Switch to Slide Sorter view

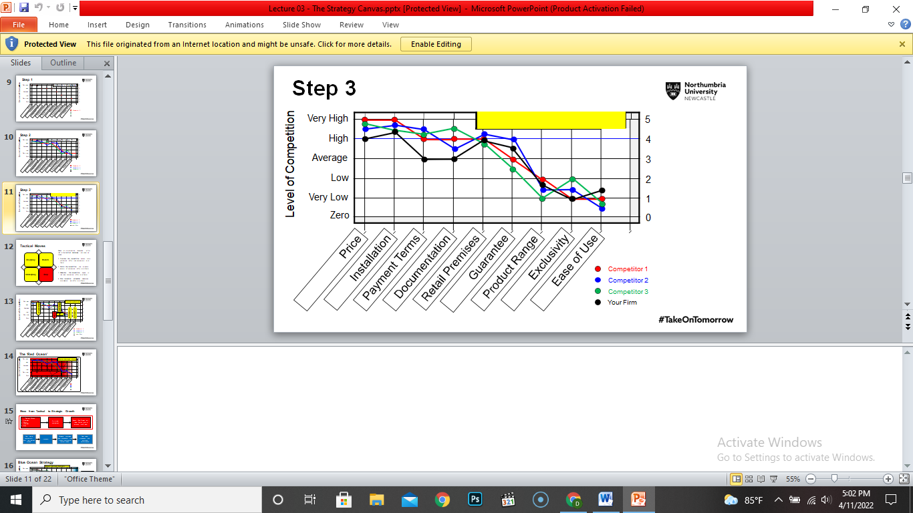[749, 479]
